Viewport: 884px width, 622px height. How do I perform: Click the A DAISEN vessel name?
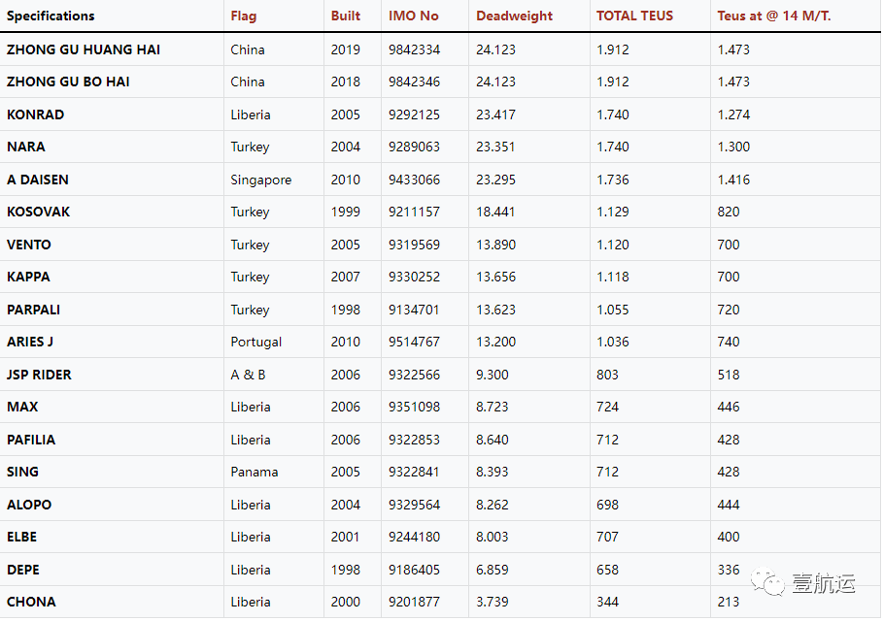(38, 180)
